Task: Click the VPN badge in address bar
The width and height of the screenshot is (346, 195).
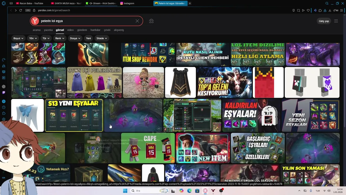Action: (x=28, y=10)
